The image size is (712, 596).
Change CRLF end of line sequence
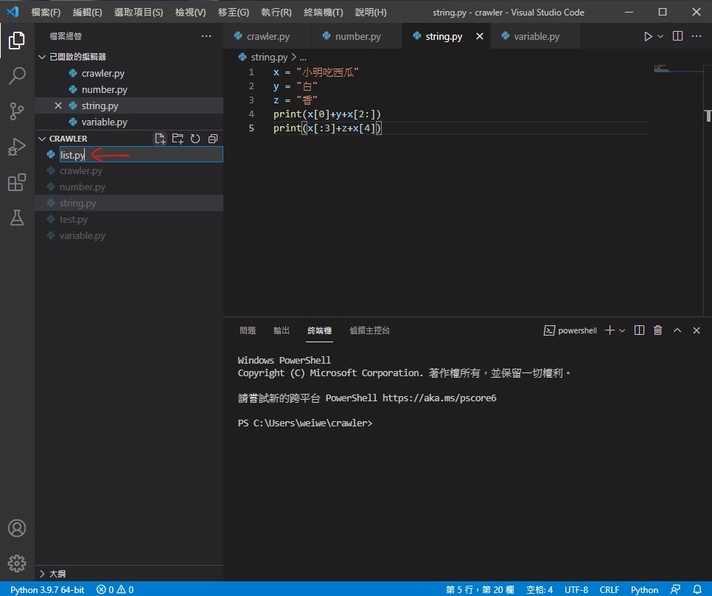point(610,589)
